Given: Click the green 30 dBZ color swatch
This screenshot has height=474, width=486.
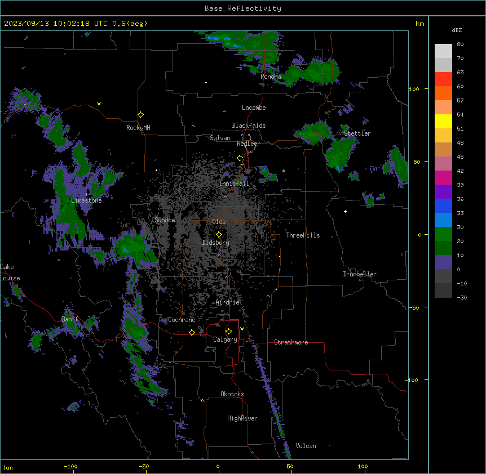Looking at the screenshot, I should pyautogui.click(x=443, y=234).
